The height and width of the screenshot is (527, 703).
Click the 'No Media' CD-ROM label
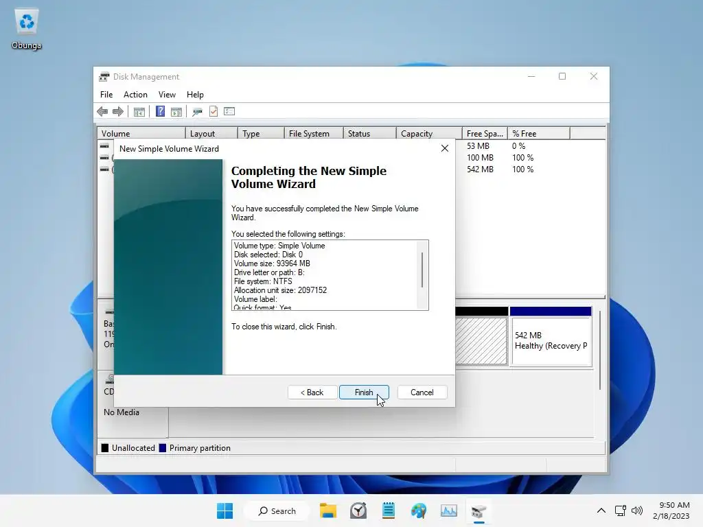[122, 412]
